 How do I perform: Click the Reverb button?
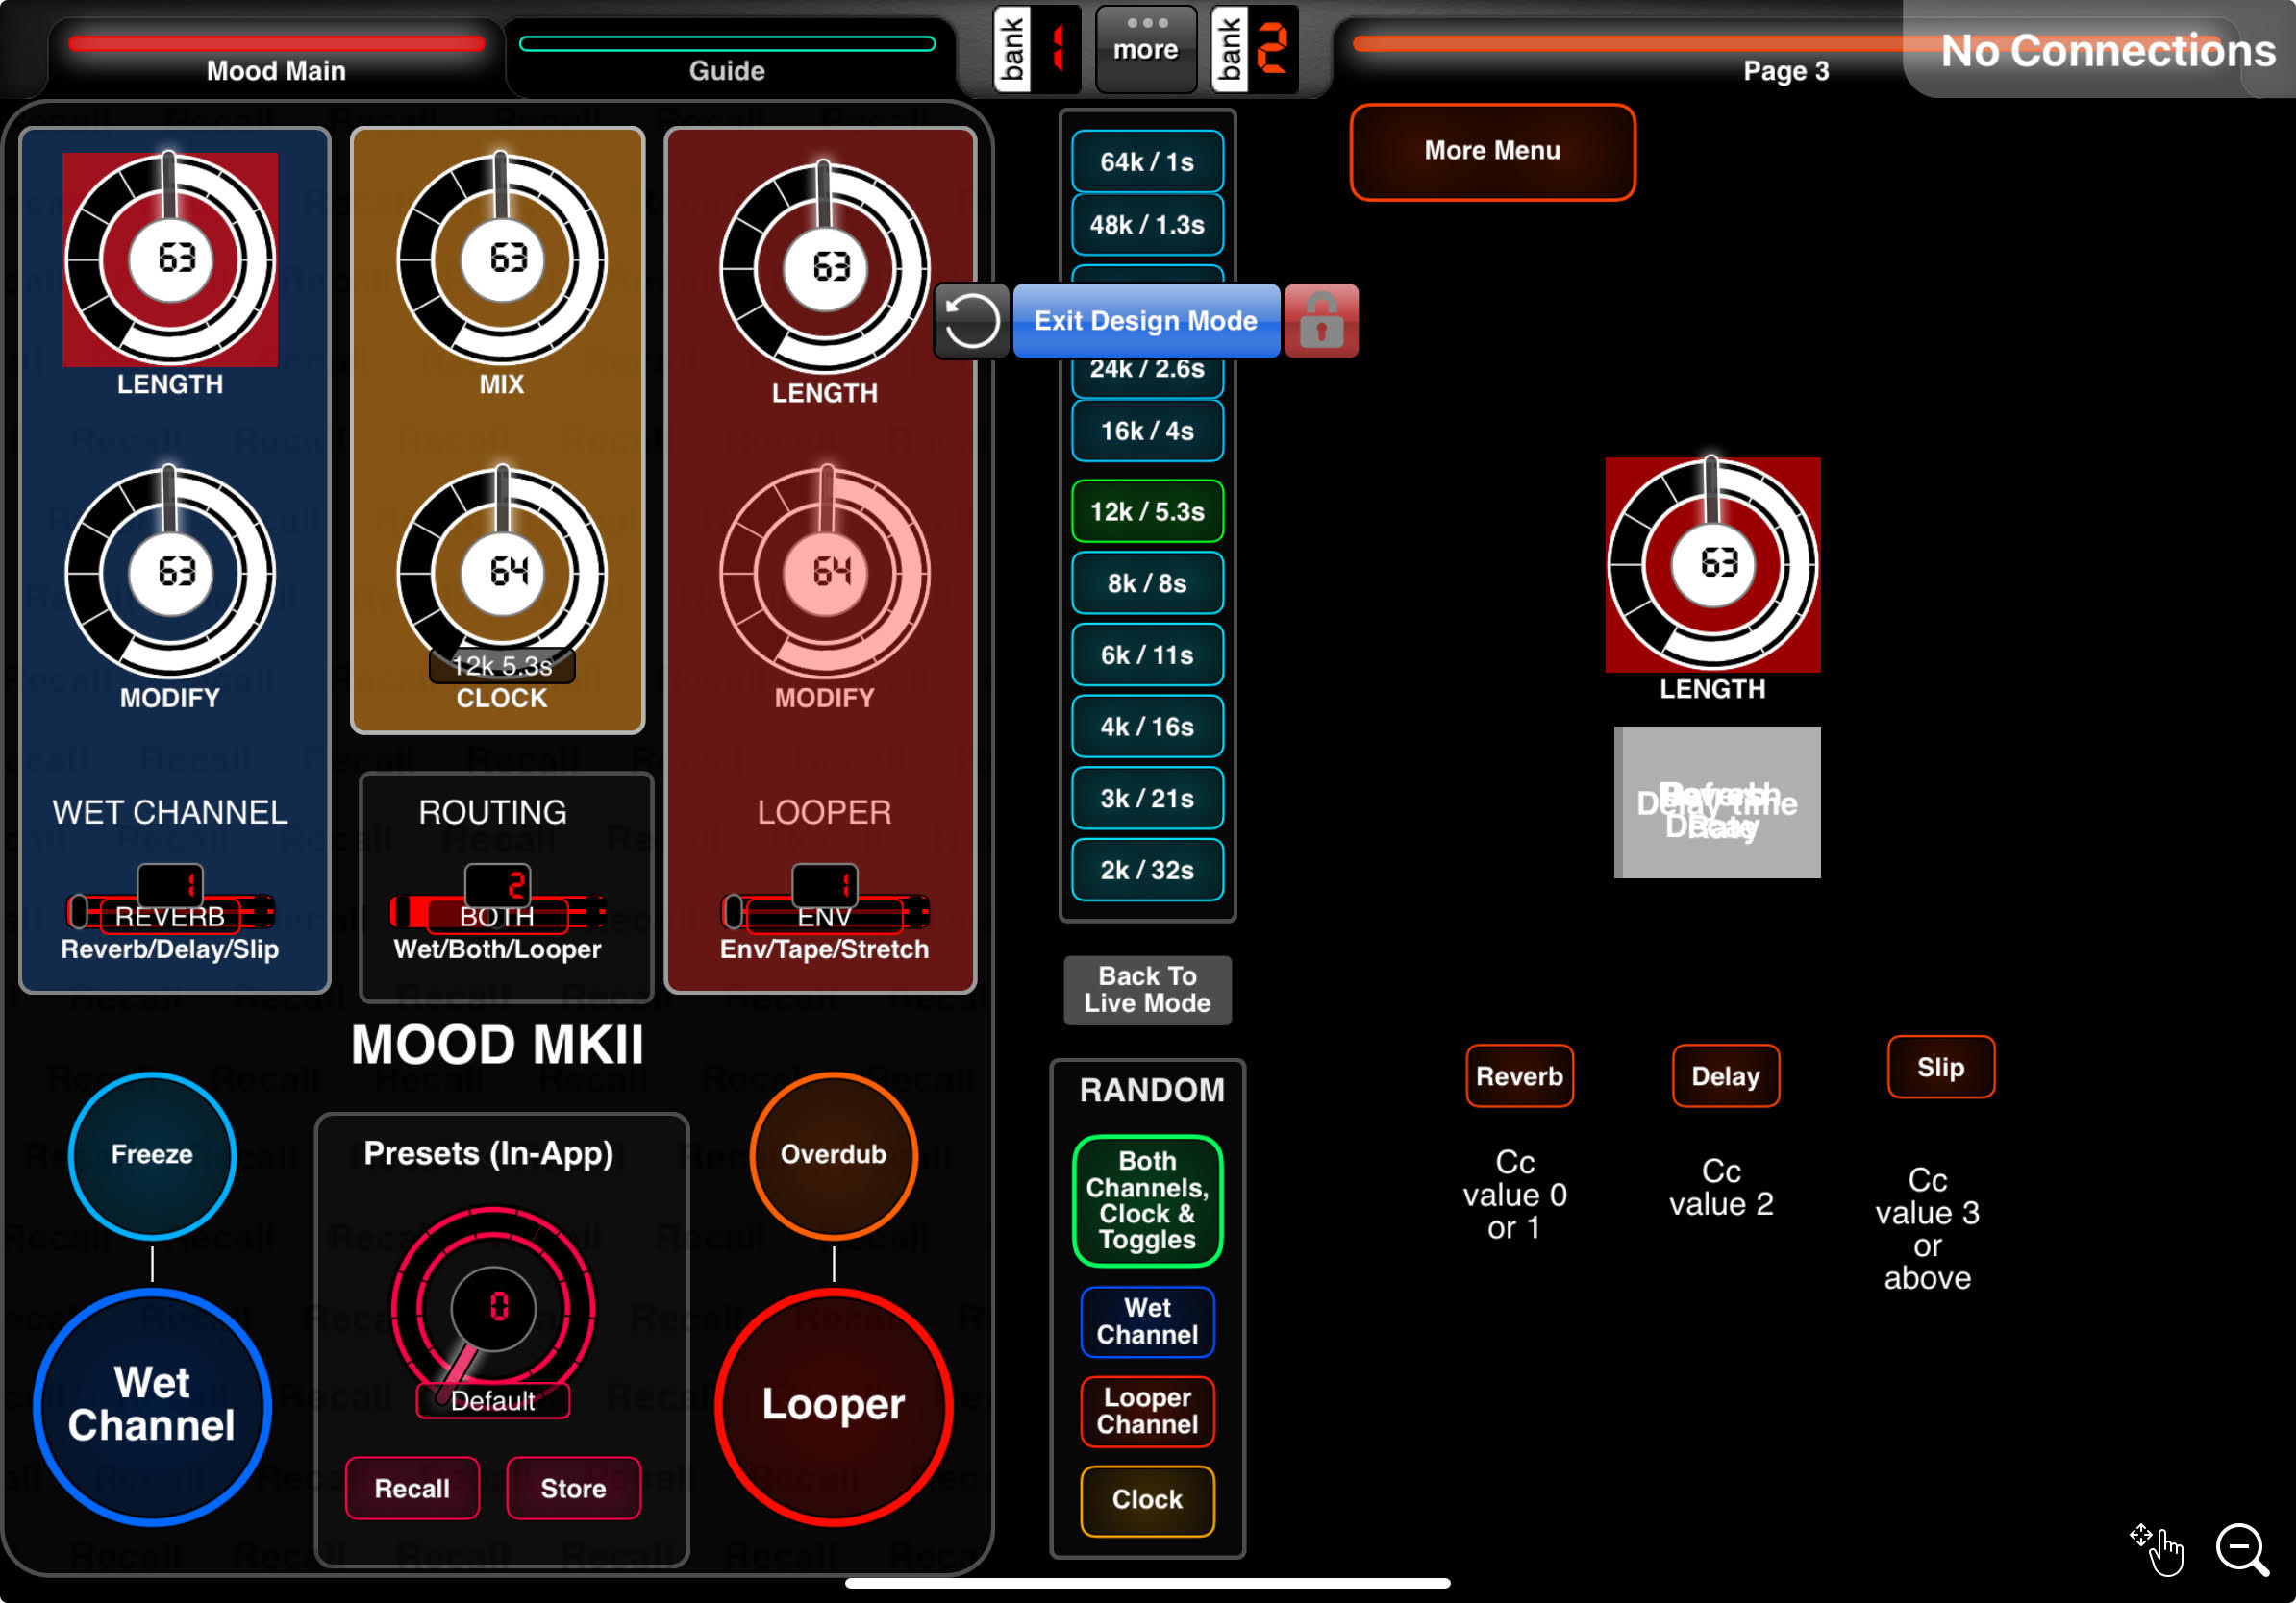tap(1519, 1076)
